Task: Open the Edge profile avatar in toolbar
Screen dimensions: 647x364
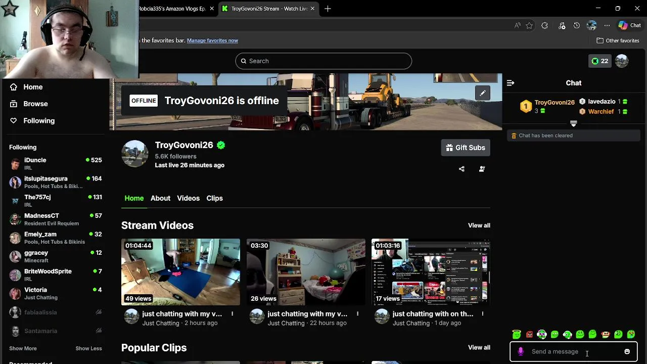Action: 592,25
